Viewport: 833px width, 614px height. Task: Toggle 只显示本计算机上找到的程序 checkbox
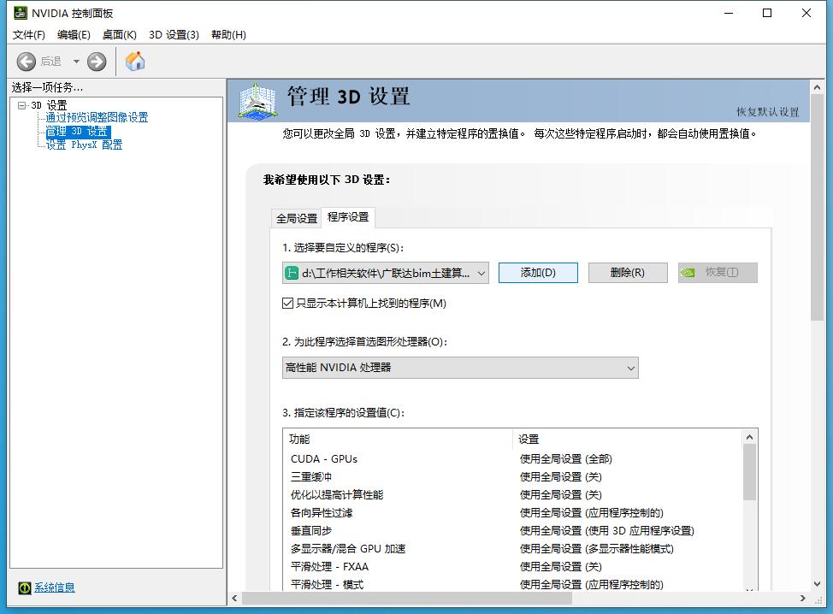pos(287,304)
